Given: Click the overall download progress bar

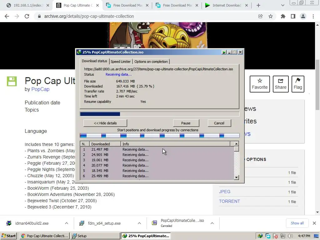Looking at the screenshot, I should click(x=160, y=114).
